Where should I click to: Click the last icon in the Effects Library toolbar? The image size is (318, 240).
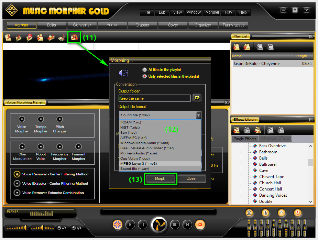pos(281,130)
